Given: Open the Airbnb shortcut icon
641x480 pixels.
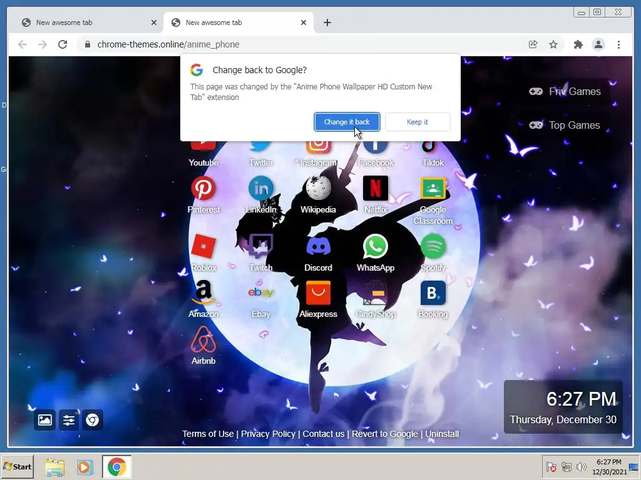Looking at the screenshot, I should pos(203,339).
